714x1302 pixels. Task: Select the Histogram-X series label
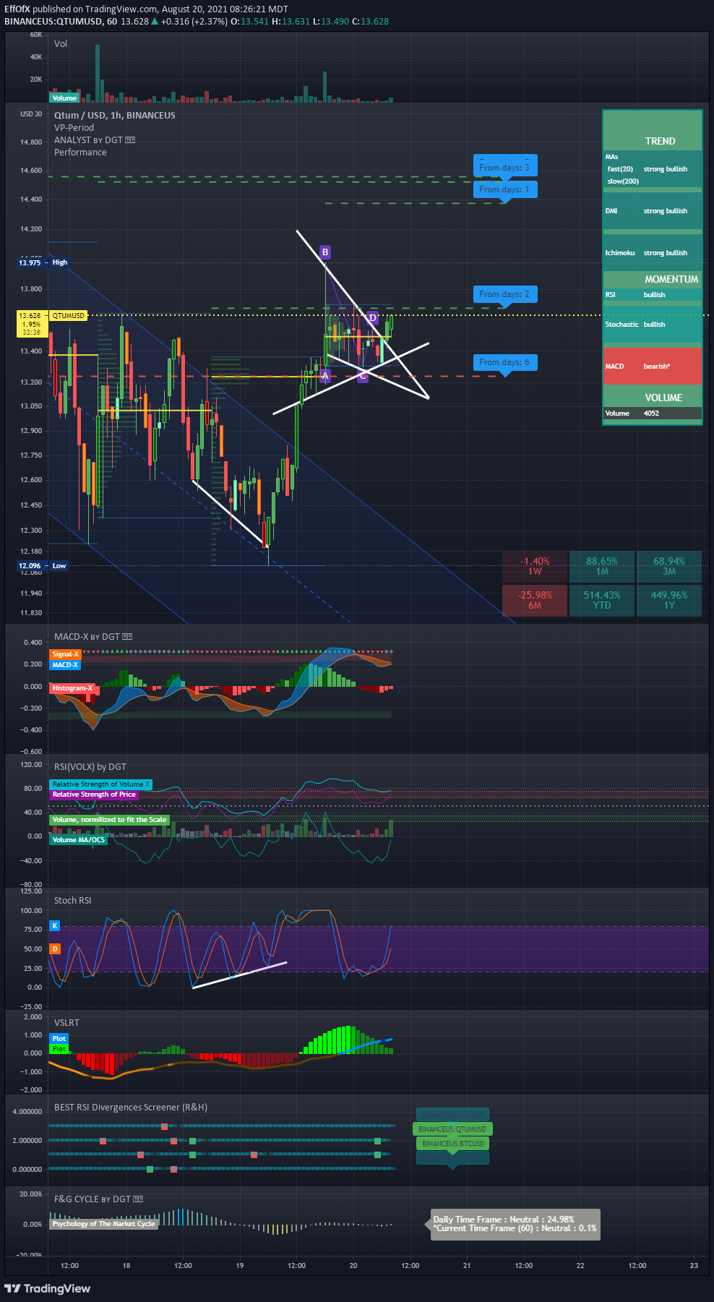(72, 688)
